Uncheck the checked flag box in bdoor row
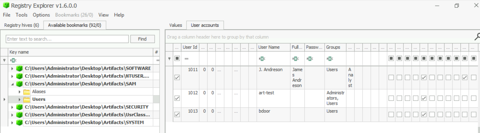Image resolution: width=480 pixels, height=133 pixels. tap(424, 115)
